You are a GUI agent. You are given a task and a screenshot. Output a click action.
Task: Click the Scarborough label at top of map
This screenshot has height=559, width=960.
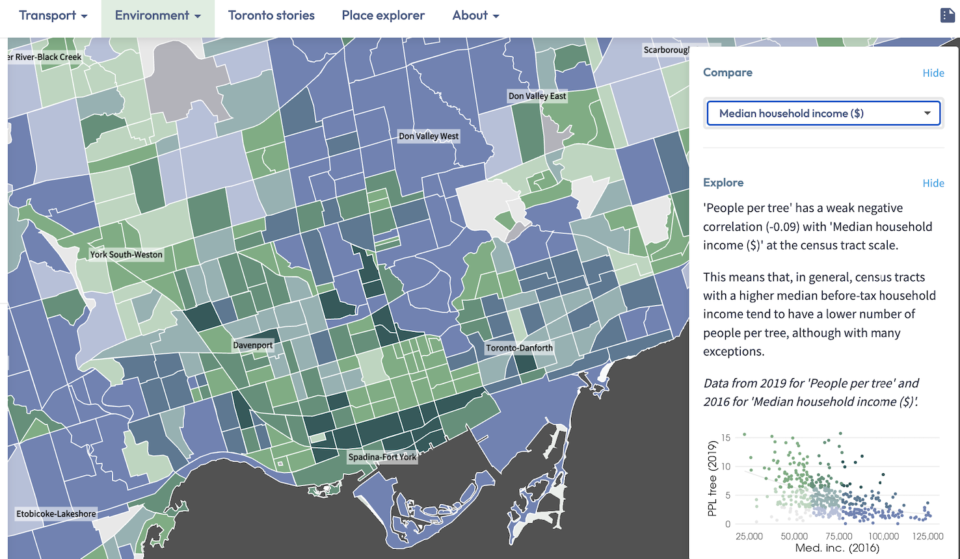pyautogui.click(x=665, y=50)
